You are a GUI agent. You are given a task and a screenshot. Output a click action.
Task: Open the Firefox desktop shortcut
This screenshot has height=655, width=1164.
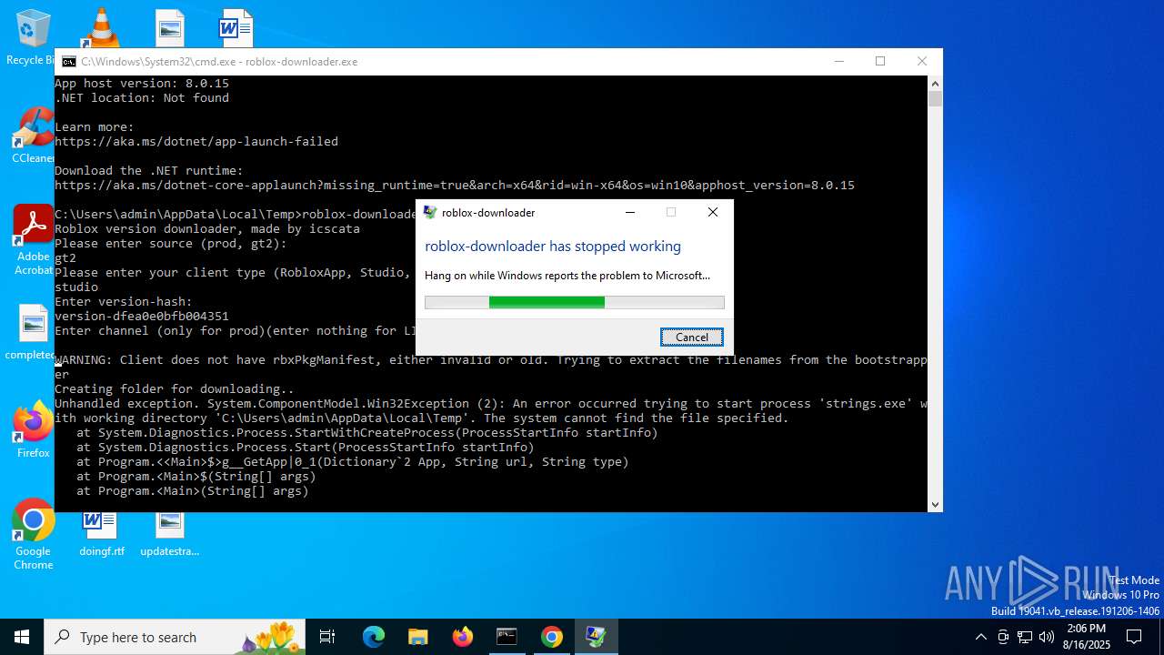pos(33,429)
